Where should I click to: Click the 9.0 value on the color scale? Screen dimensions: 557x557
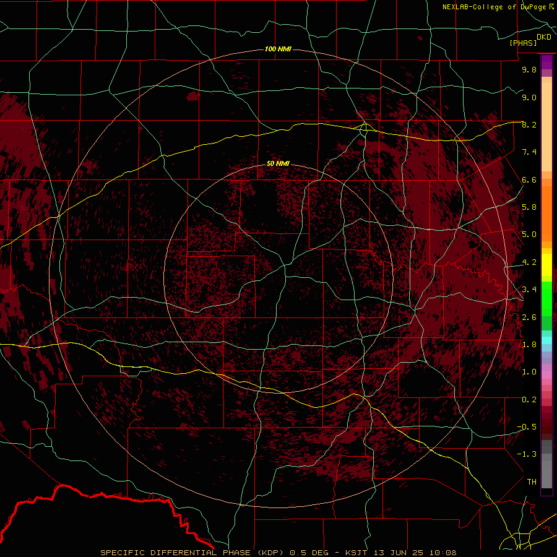[x=529, y=97]
